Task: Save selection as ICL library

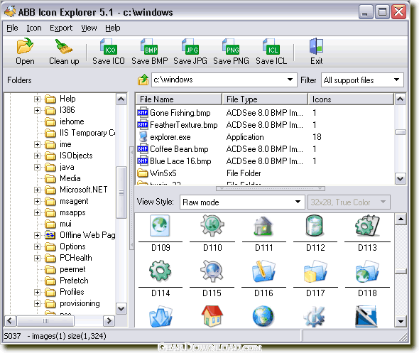Action: pos(271,52)
